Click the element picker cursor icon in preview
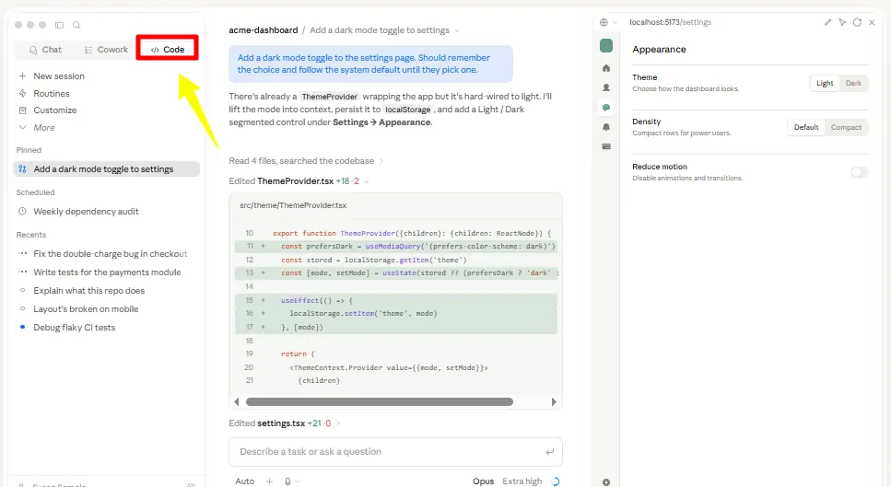Image resolution: width=891 pixels, height=487 pixels. pos(842,22)
